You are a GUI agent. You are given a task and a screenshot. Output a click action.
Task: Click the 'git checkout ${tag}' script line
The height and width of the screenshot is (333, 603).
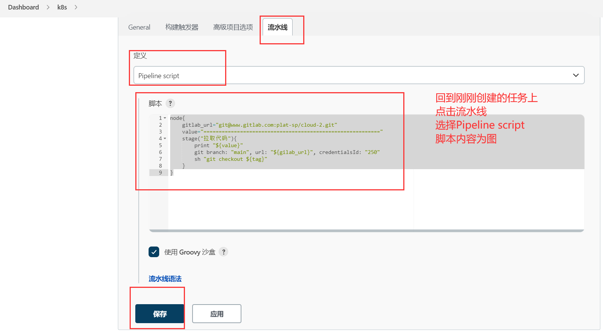[x=231, y=159]
